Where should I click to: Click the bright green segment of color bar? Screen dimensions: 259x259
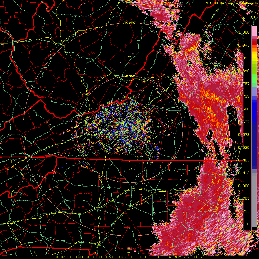(x=254, y=79)
